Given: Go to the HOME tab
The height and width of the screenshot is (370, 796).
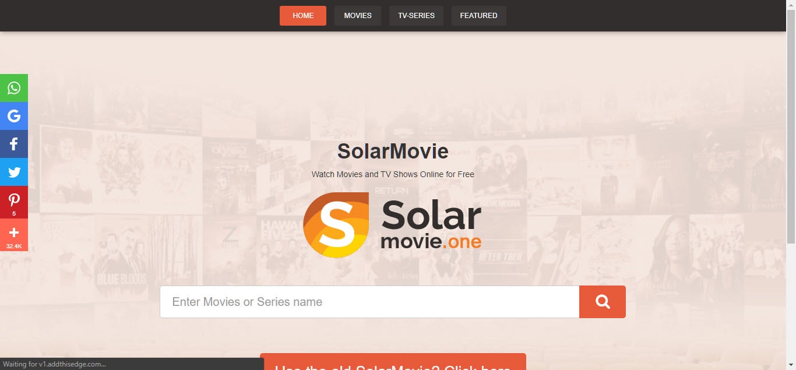Looking at the screenshot, I should tap(303, 16).
